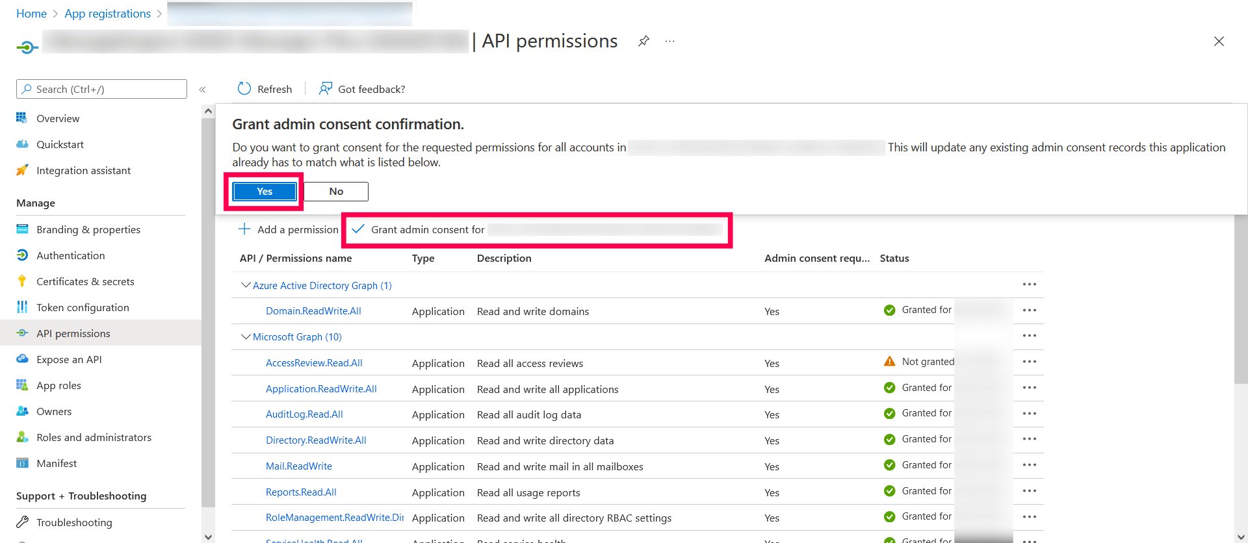This screenshot has width=1248, height=543.
Task: Click the Certificates & secrets key icon
Action: (22, 281)
